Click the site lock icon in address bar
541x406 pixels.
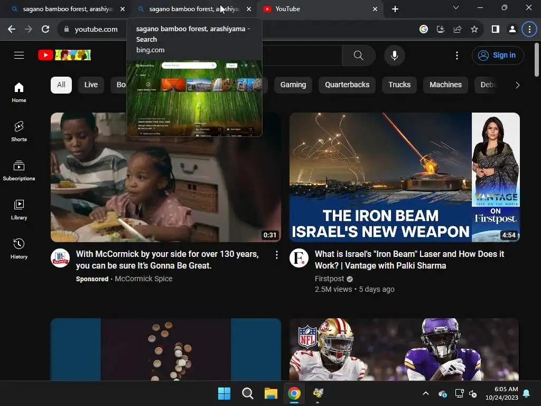(x=67, y=30)
